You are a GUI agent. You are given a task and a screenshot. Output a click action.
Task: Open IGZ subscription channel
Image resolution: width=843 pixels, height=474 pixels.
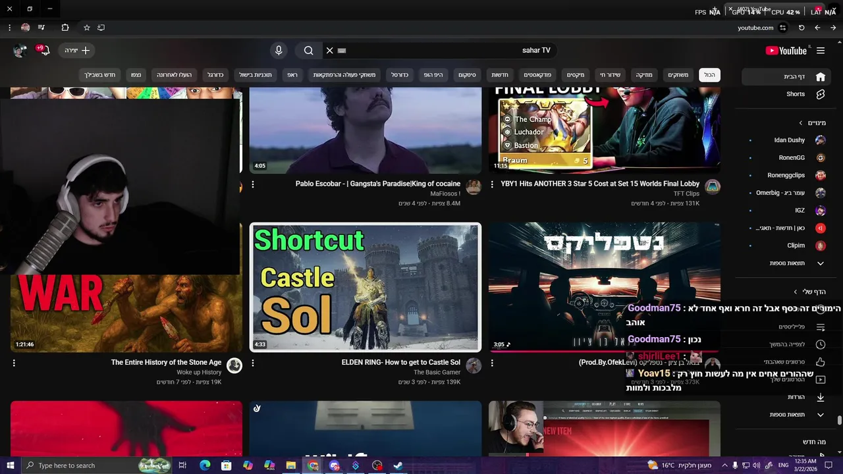pos(785,211)
